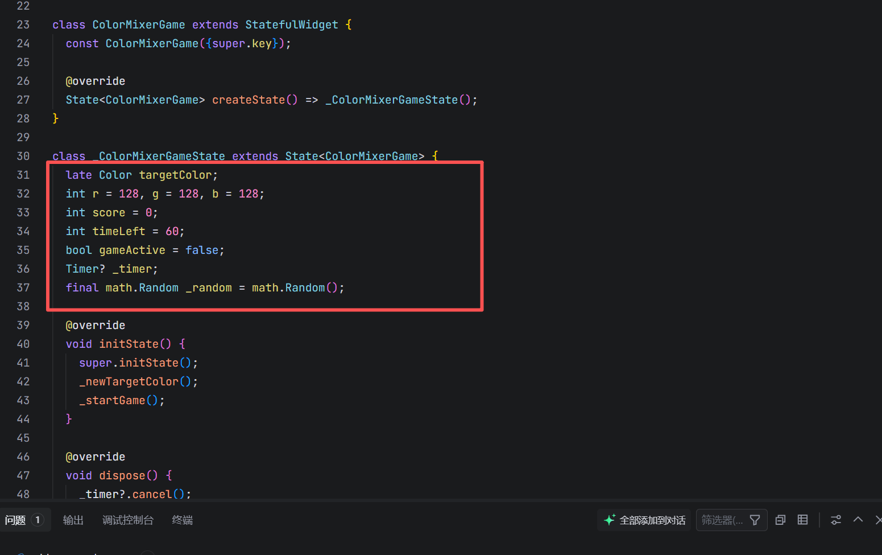Viewport: 882px width, 555px height.
Task: Click 全部添加到对话 button
Action: [644, 520]
